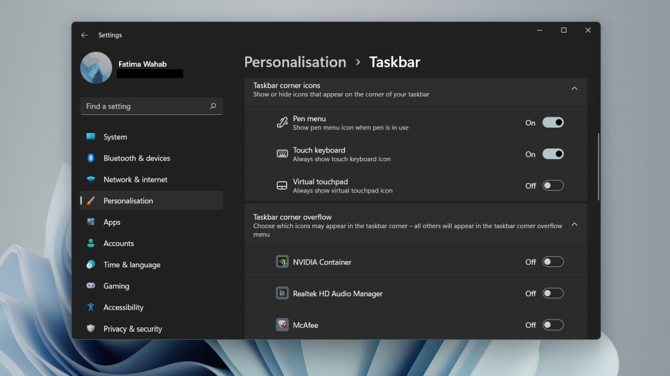Viewport: 670px width, 376px height.
Task: Select the Gaming controller icon
Action: pos(92,286)
